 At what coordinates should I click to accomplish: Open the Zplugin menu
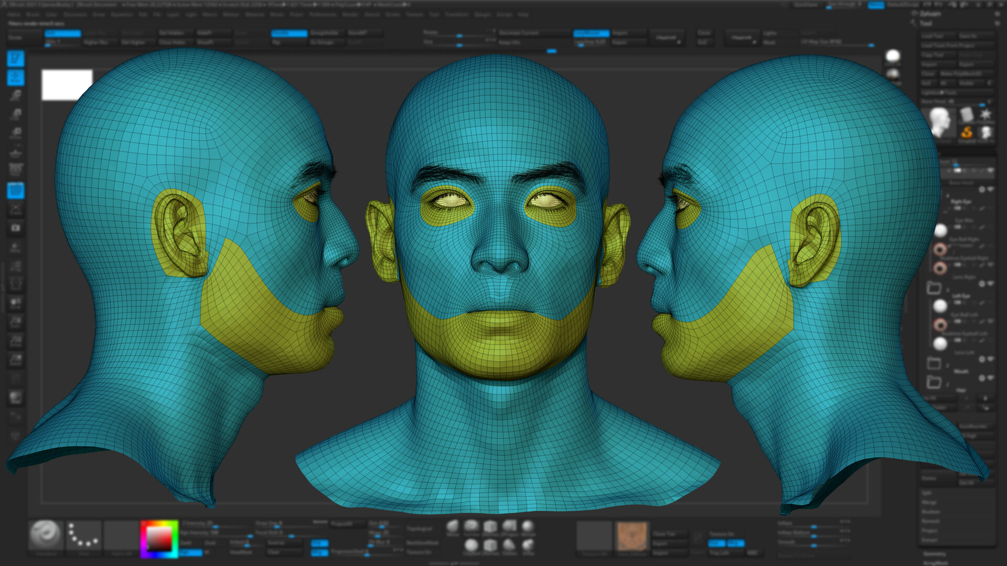pyautogui.click(x=483, y=15)
